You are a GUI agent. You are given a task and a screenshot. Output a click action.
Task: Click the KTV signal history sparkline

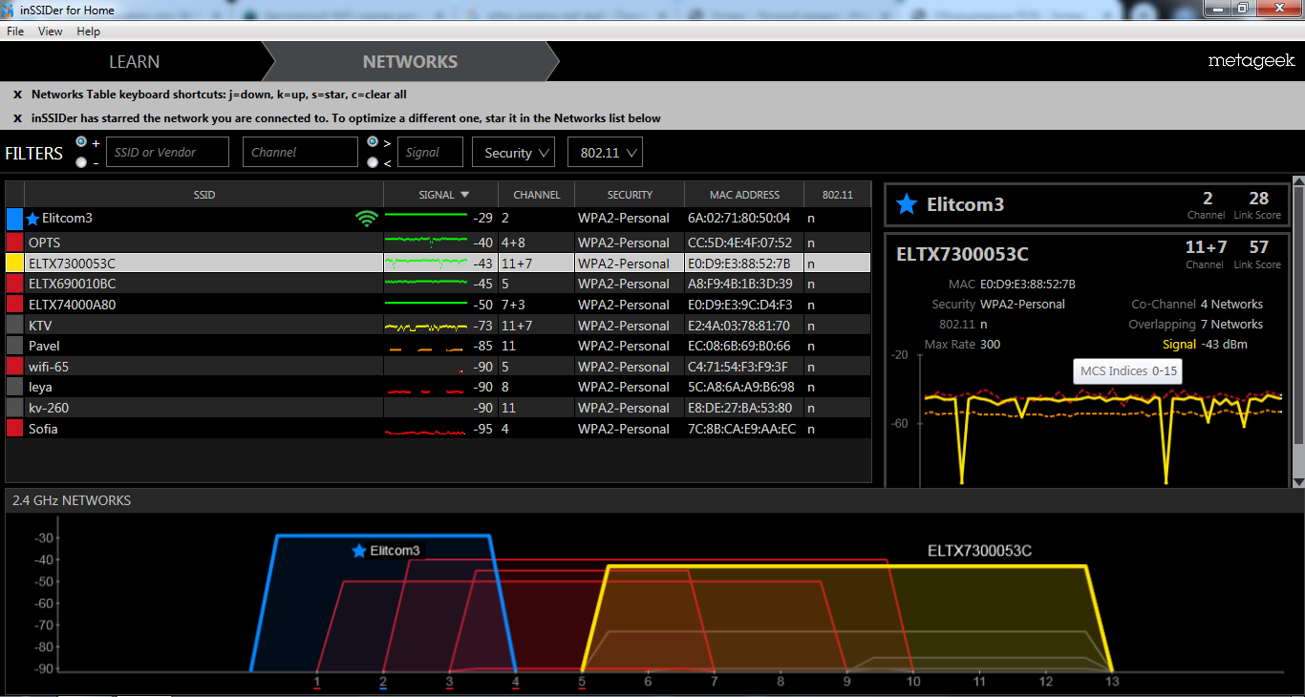426,327
